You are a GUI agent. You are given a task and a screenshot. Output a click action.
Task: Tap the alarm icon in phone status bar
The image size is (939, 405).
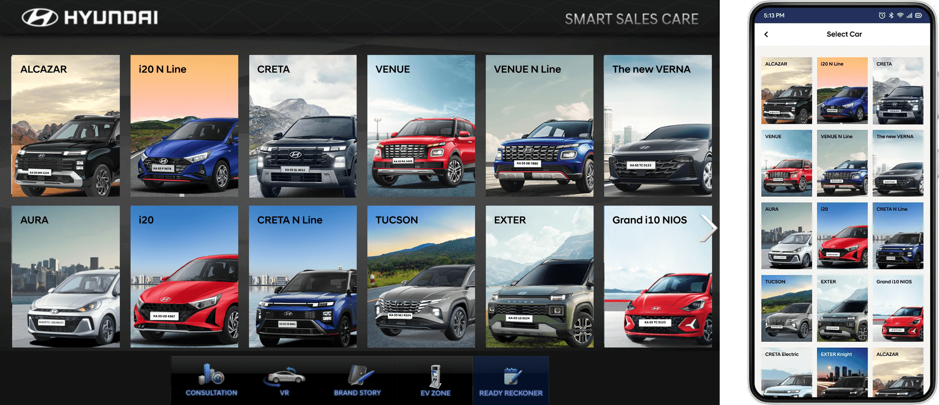point(882,16)
